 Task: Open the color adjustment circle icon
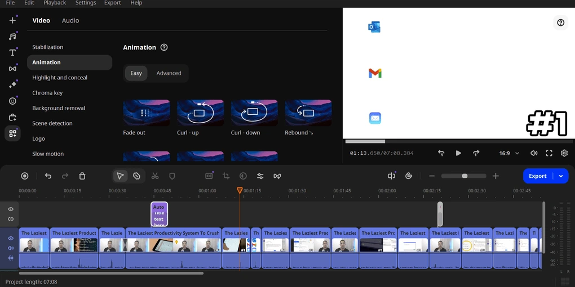pos(243,176)
